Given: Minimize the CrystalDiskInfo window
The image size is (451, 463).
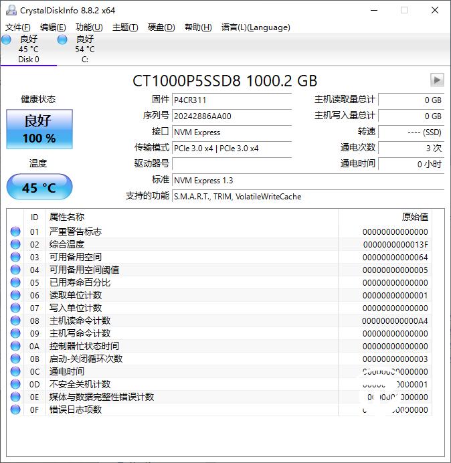Looking at the screenshot, I should click(x=374, y=10).
